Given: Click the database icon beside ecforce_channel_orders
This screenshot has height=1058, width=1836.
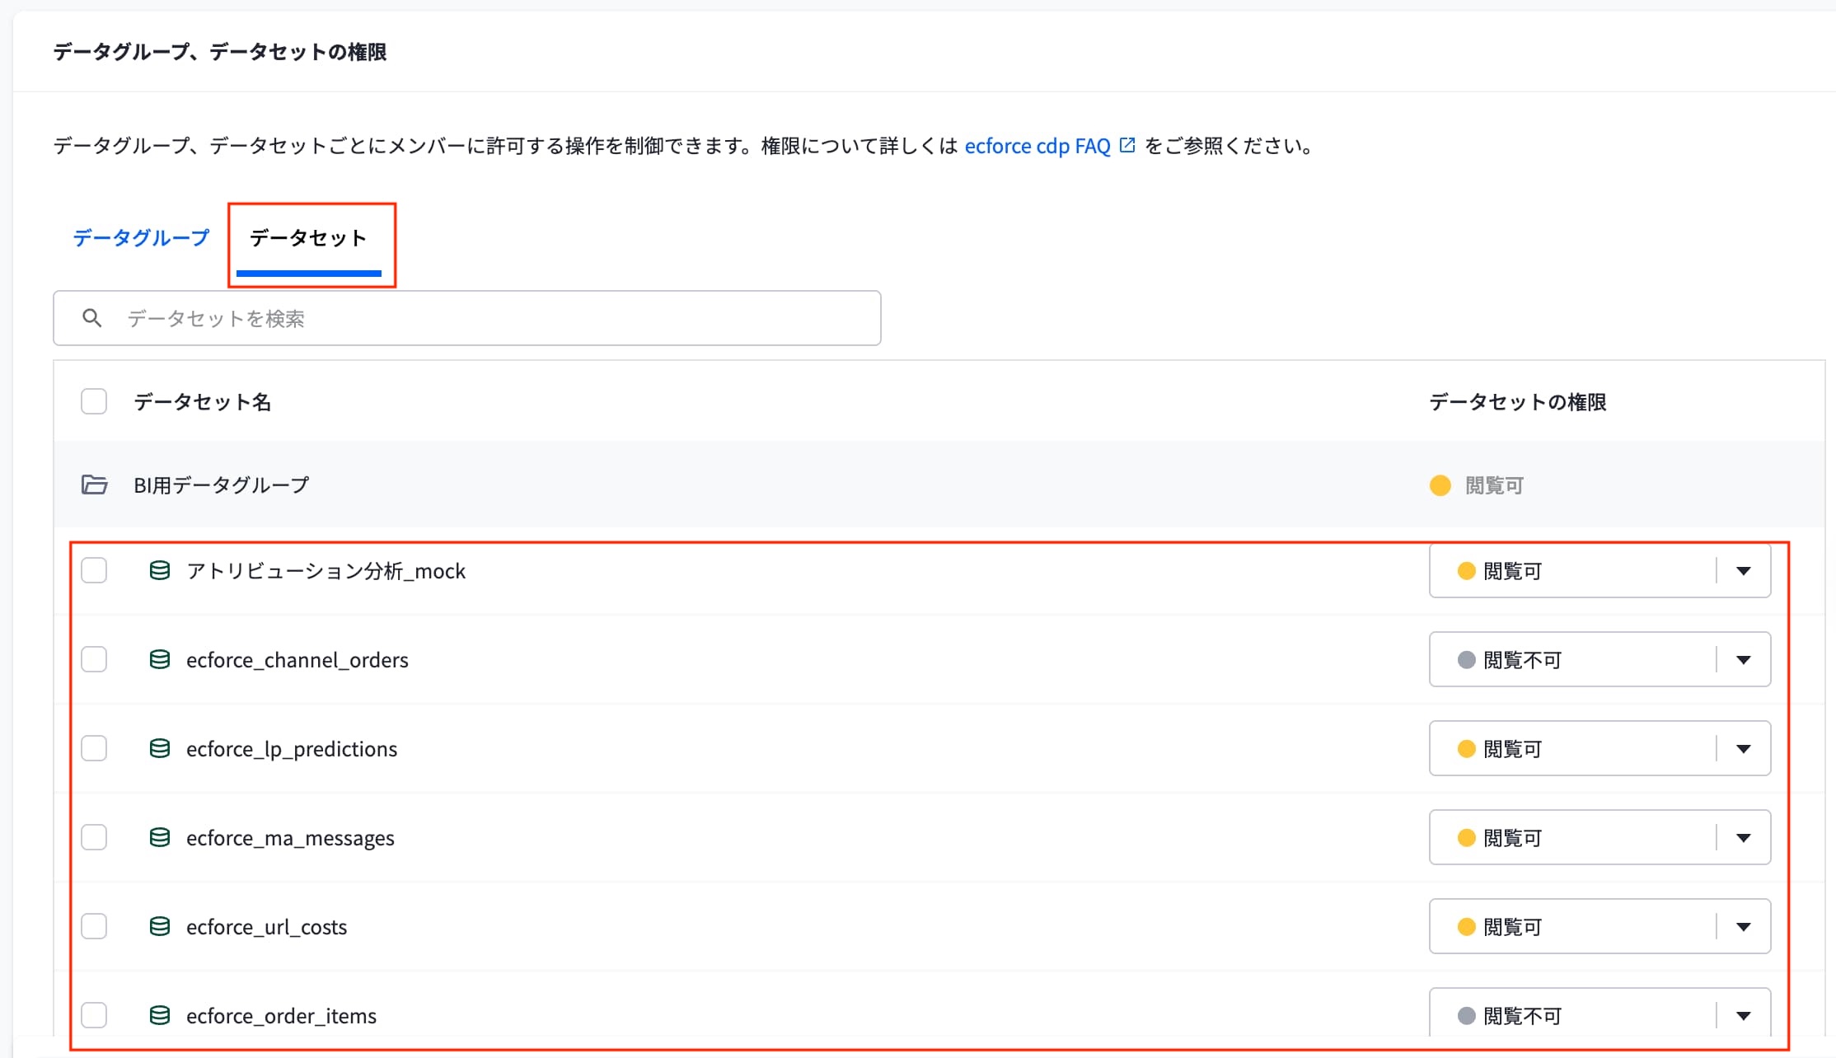Looking at the screenshot, I should coord(160,659).
